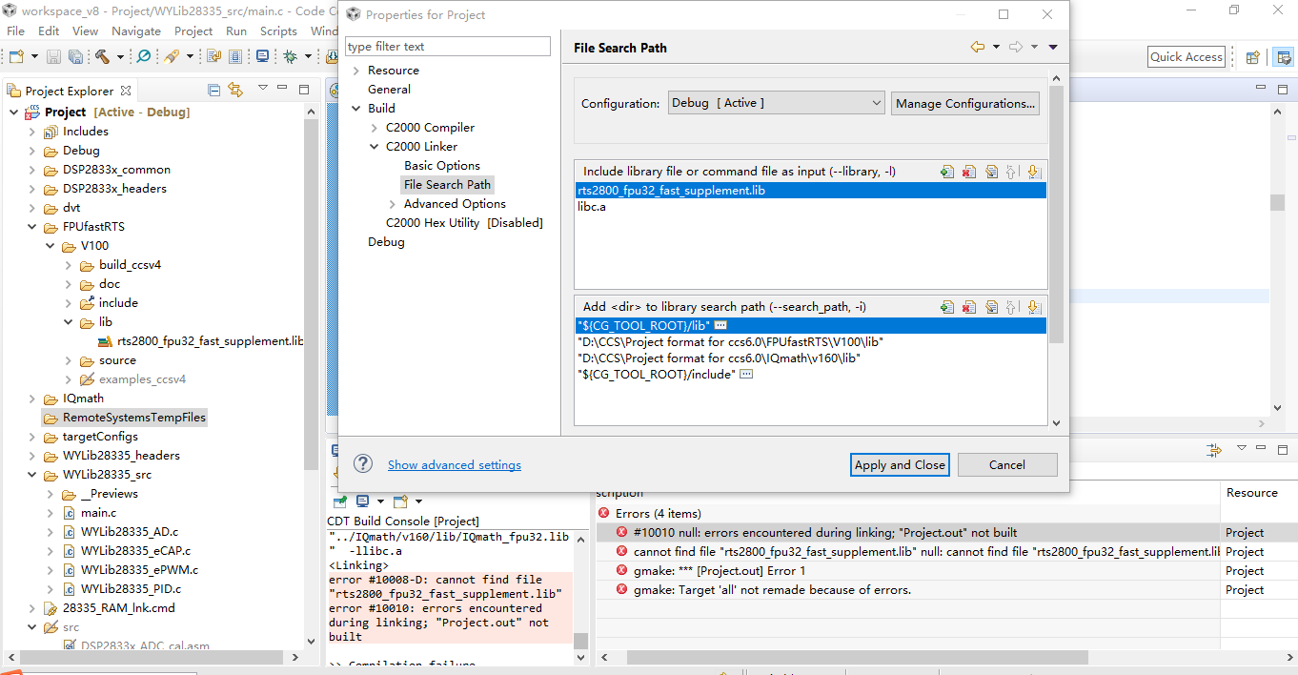Image resolution: width=1298 pixels, height=675 pixels.
Task: Click the blue monitor toolbar icon
Action: pyautogui.click(x=262, y=57)
